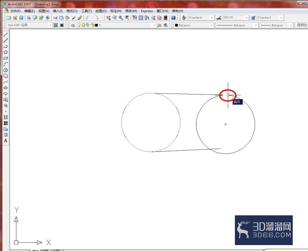The width and height of the screenshot is (308, 251).
Task: Open Plot Preview icon
Action: [x=35, y=18]
